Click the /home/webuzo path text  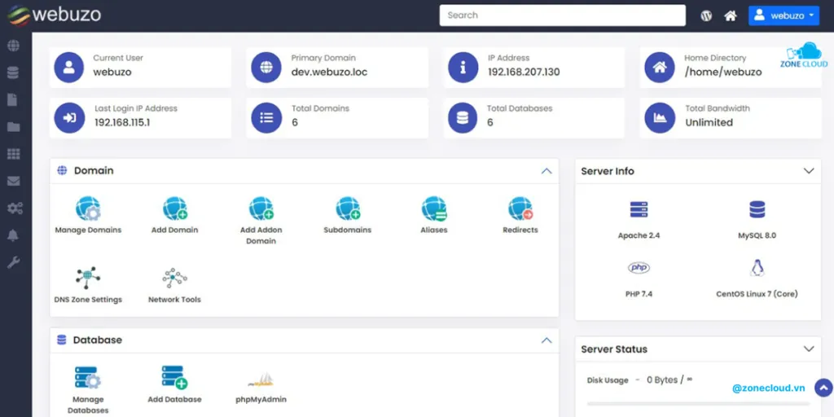(x=723, y=72)
